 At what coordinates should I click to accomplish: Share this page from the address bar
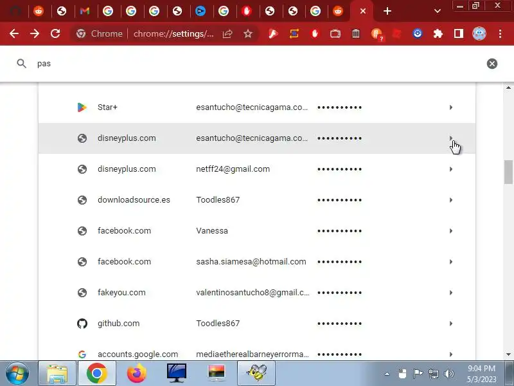tap(227, 33)
